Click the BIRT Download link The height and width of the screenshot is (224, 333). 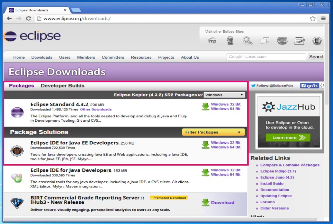223,202
